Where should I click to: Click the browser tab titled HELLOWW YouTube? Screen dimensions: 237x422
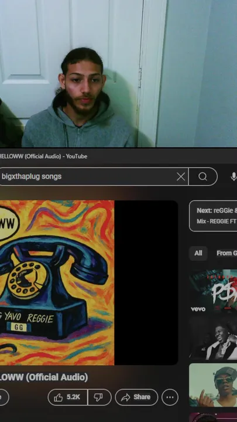point(43,156)
